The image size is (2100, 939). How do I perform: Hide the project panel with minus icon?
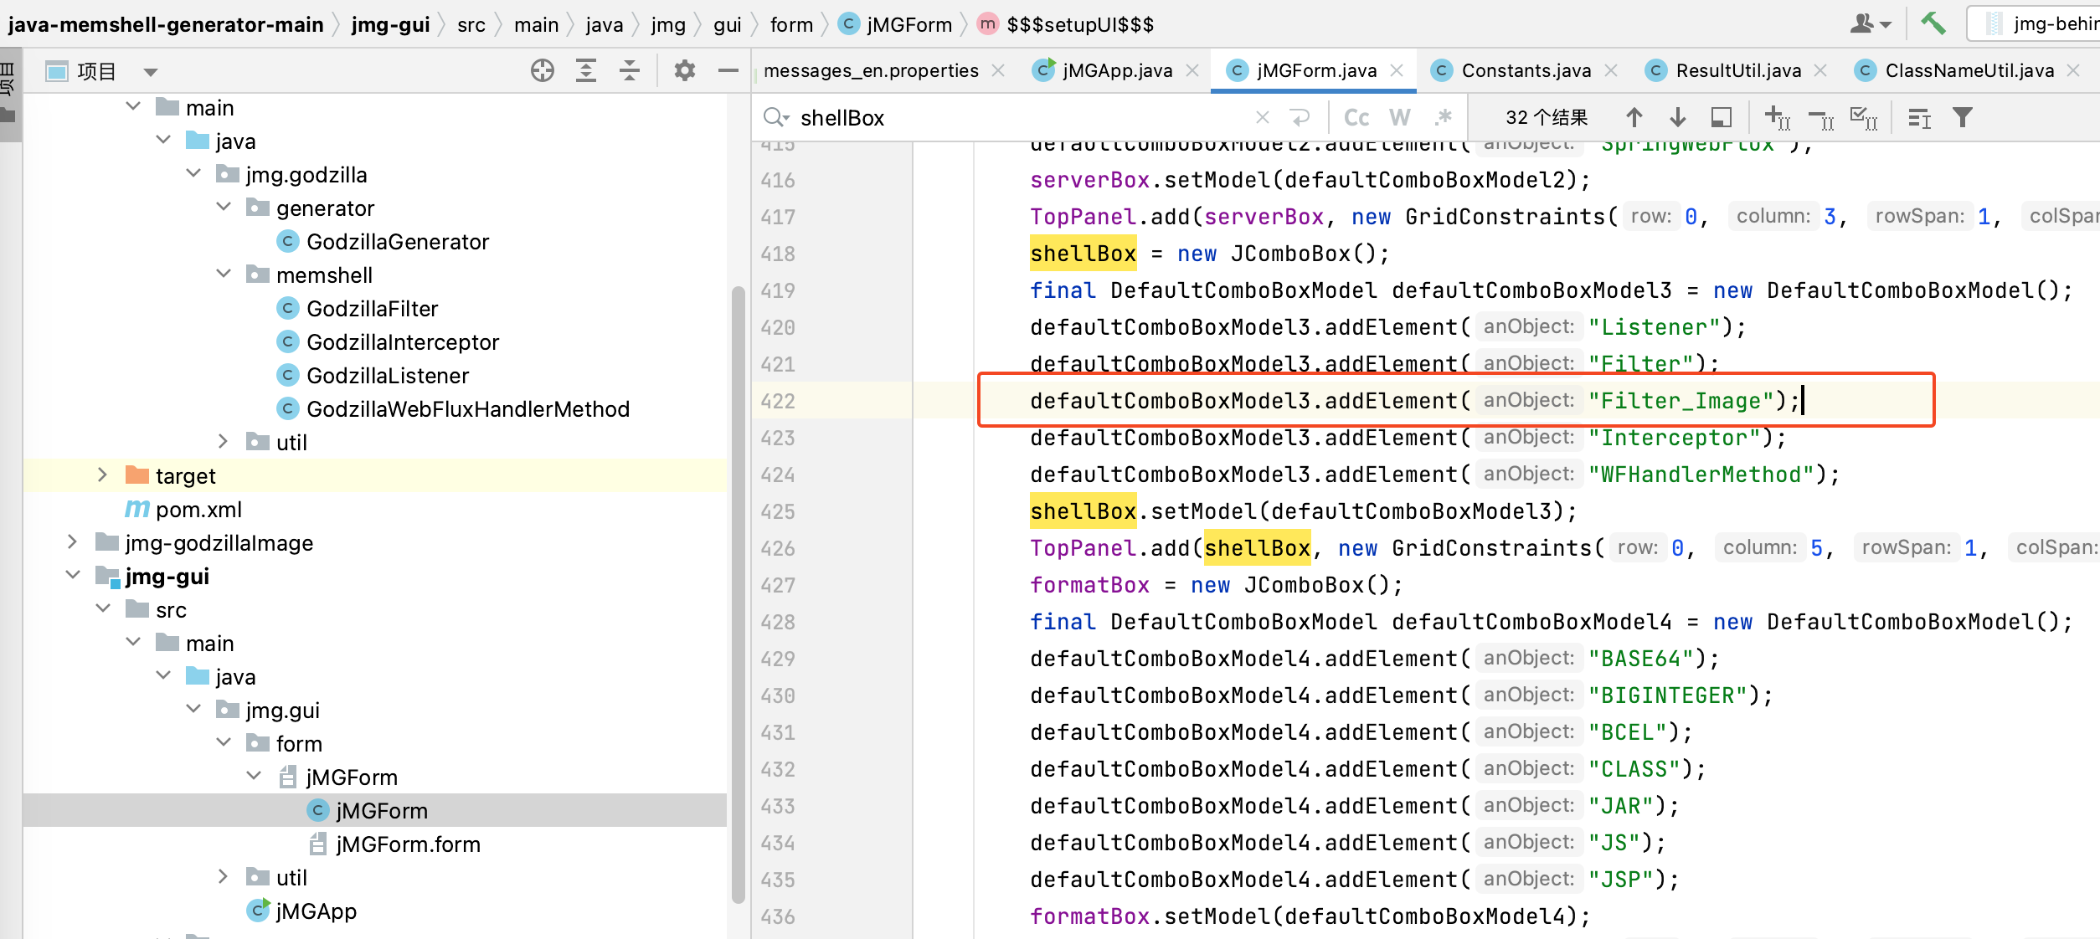click(x=728, y=71)
